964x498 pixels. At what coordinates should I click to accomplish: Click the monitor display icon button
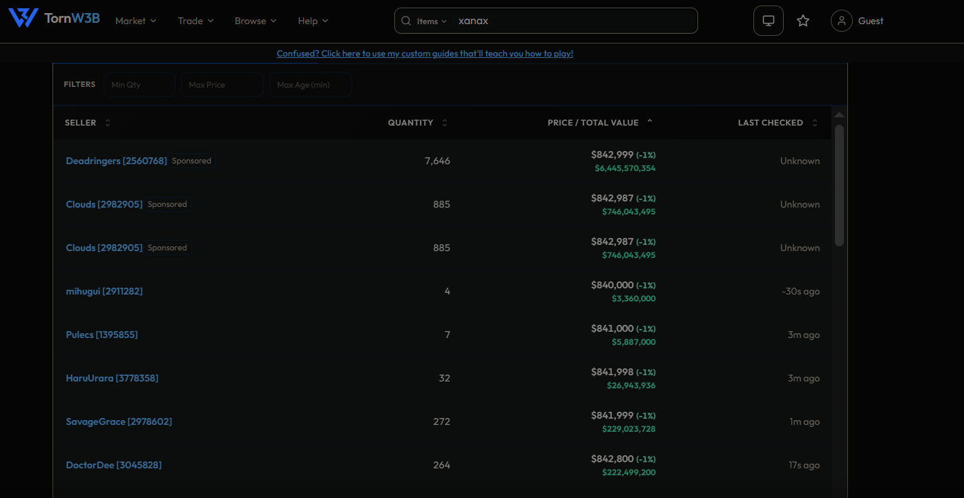769,21
